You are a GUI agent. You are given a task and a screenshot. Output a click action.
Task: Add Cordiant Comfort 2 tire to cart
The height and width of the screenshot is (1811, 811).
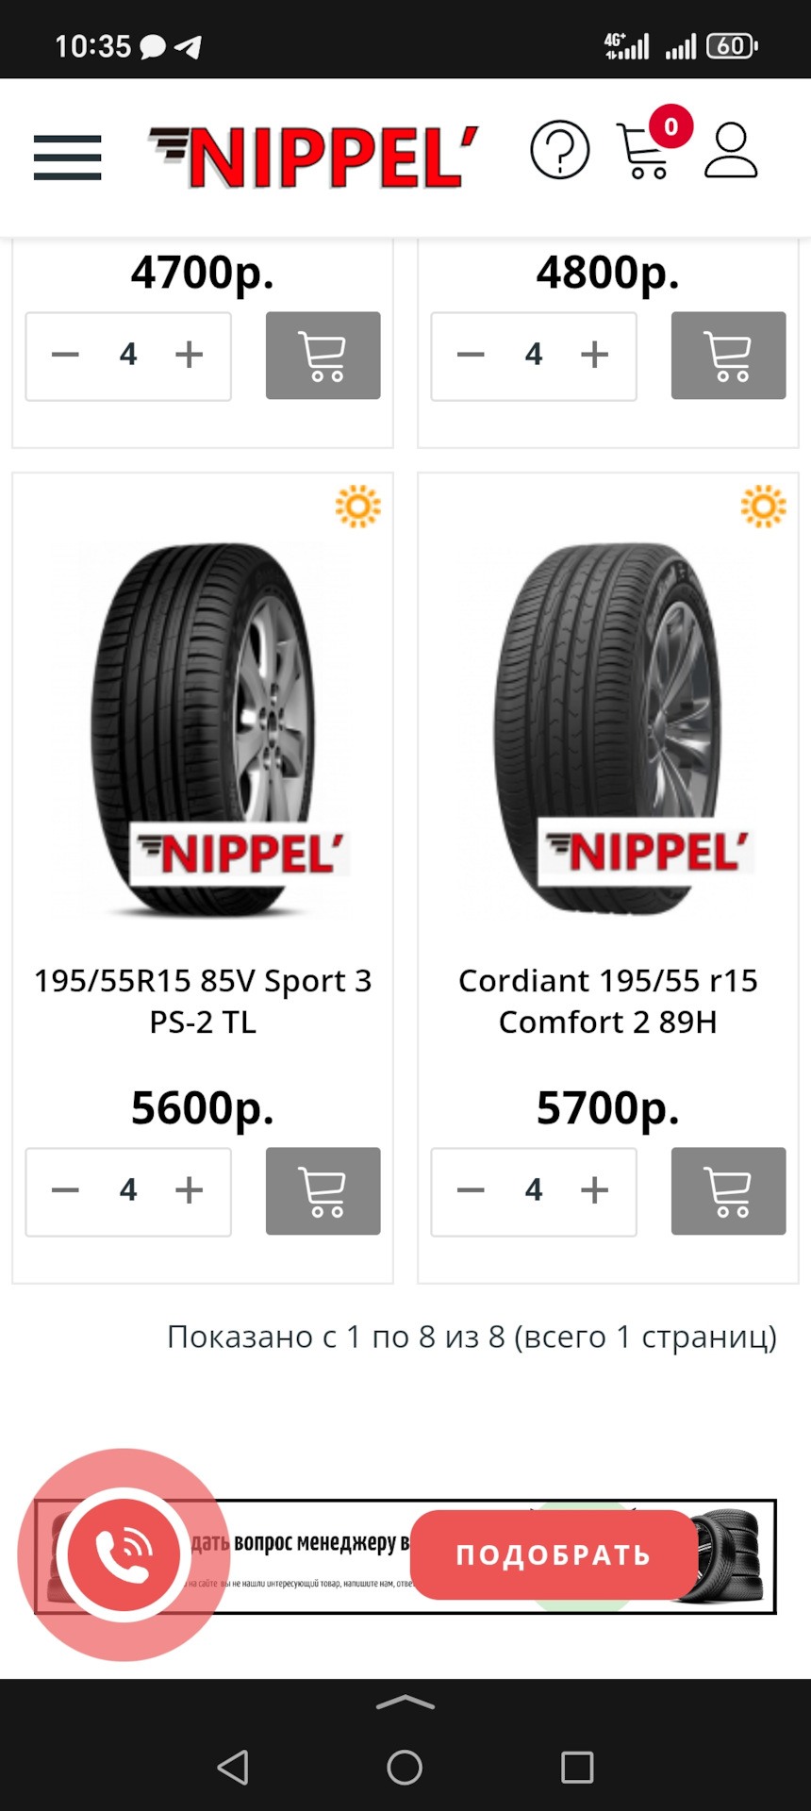pos(728,1190)
